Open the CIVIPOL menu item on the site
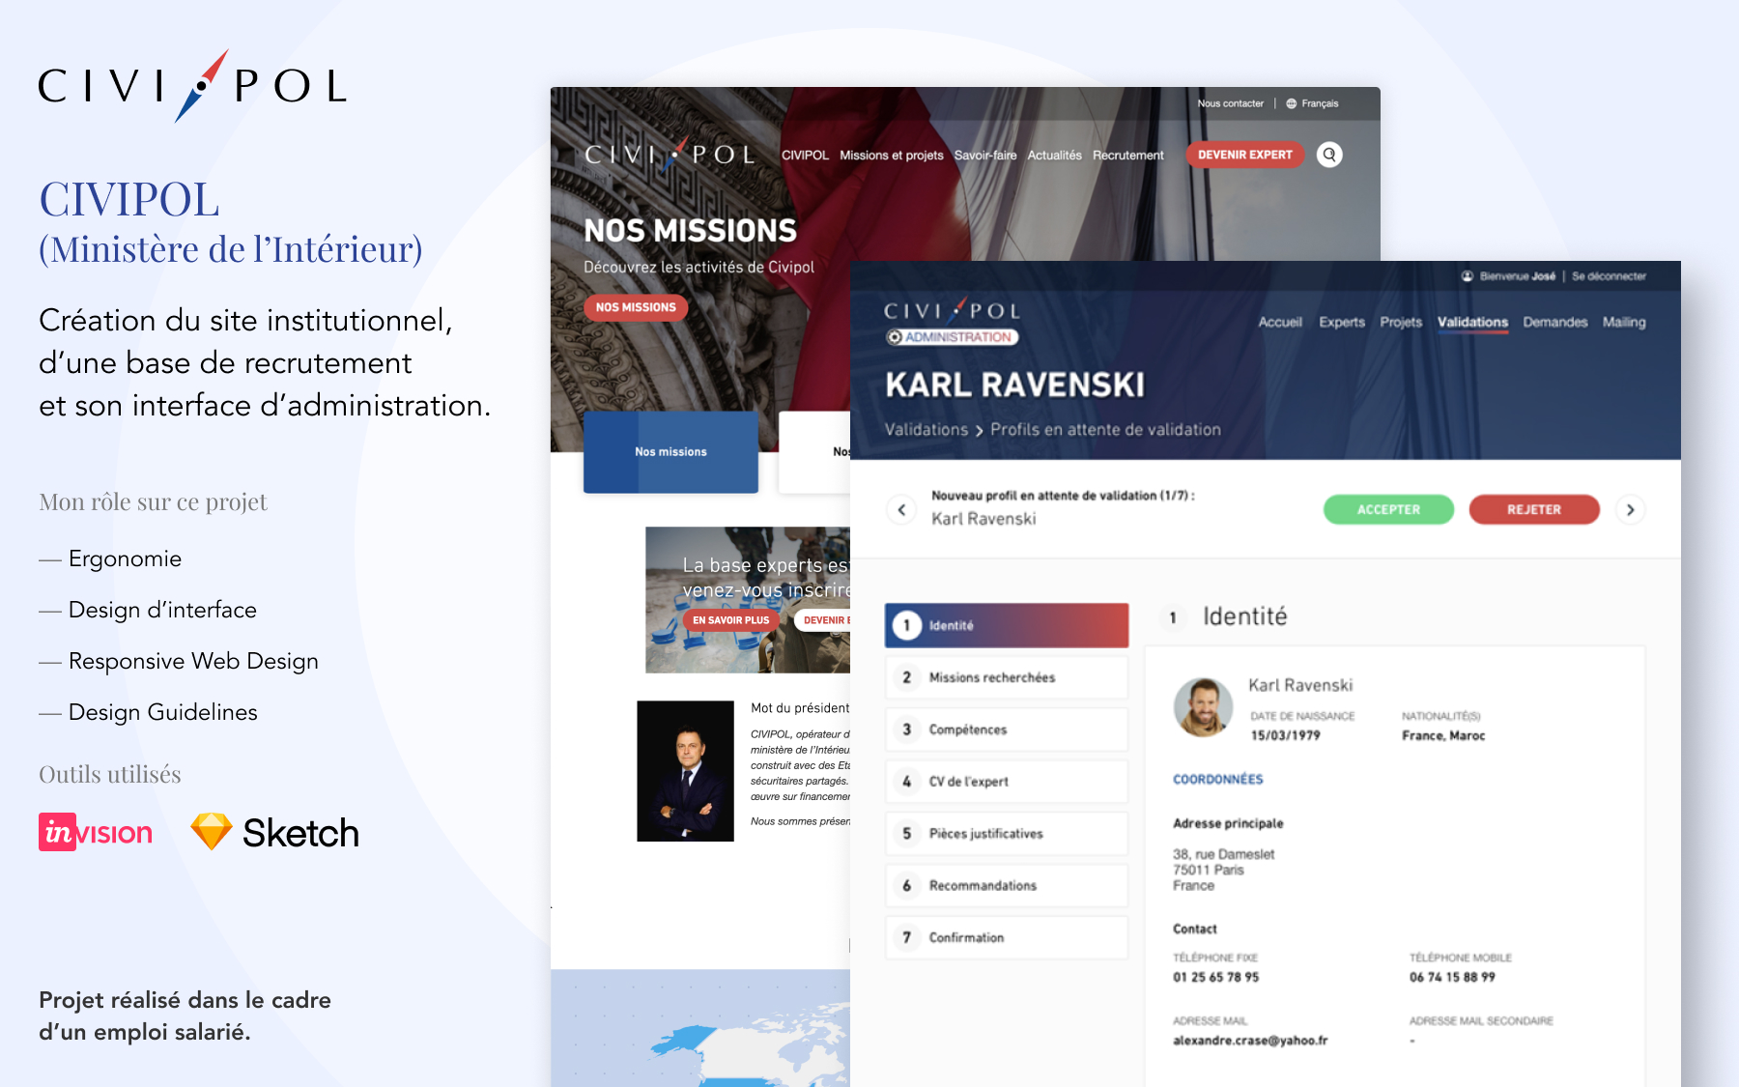 [x=805, y=155]
